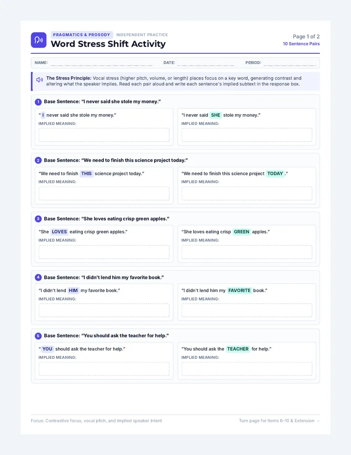Click base sentence about favorite book
This screenshot has height=455, width=351.
click(x=104, y=277)
